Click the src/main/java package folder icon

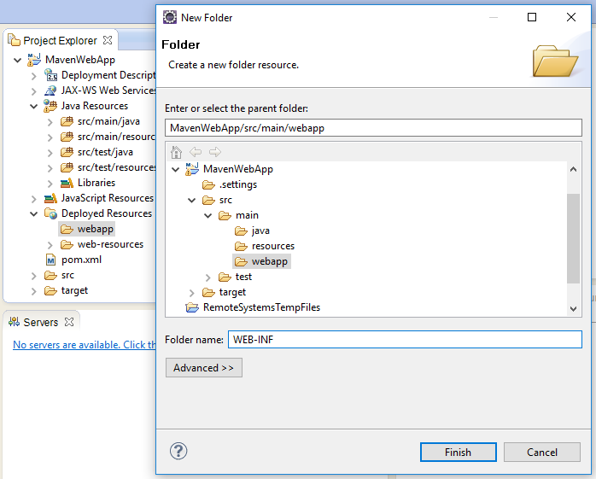67,121
